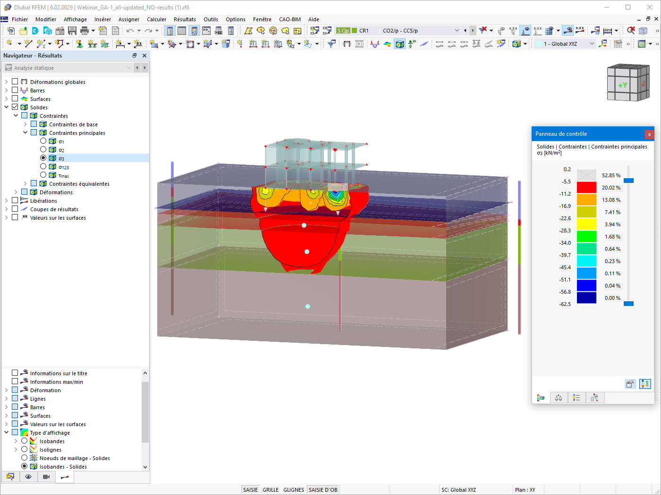Open the eye views tab in navigator

point(28,477)
